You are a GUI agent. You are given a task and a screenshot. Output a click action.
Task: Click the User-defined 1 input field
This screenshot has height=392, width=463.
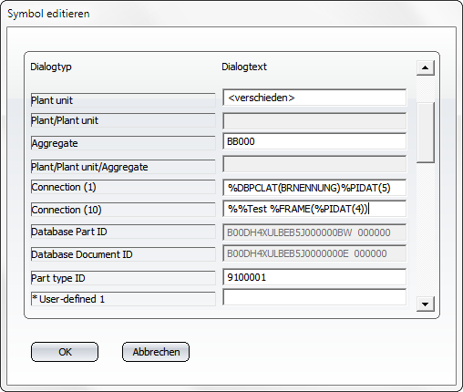314,297
